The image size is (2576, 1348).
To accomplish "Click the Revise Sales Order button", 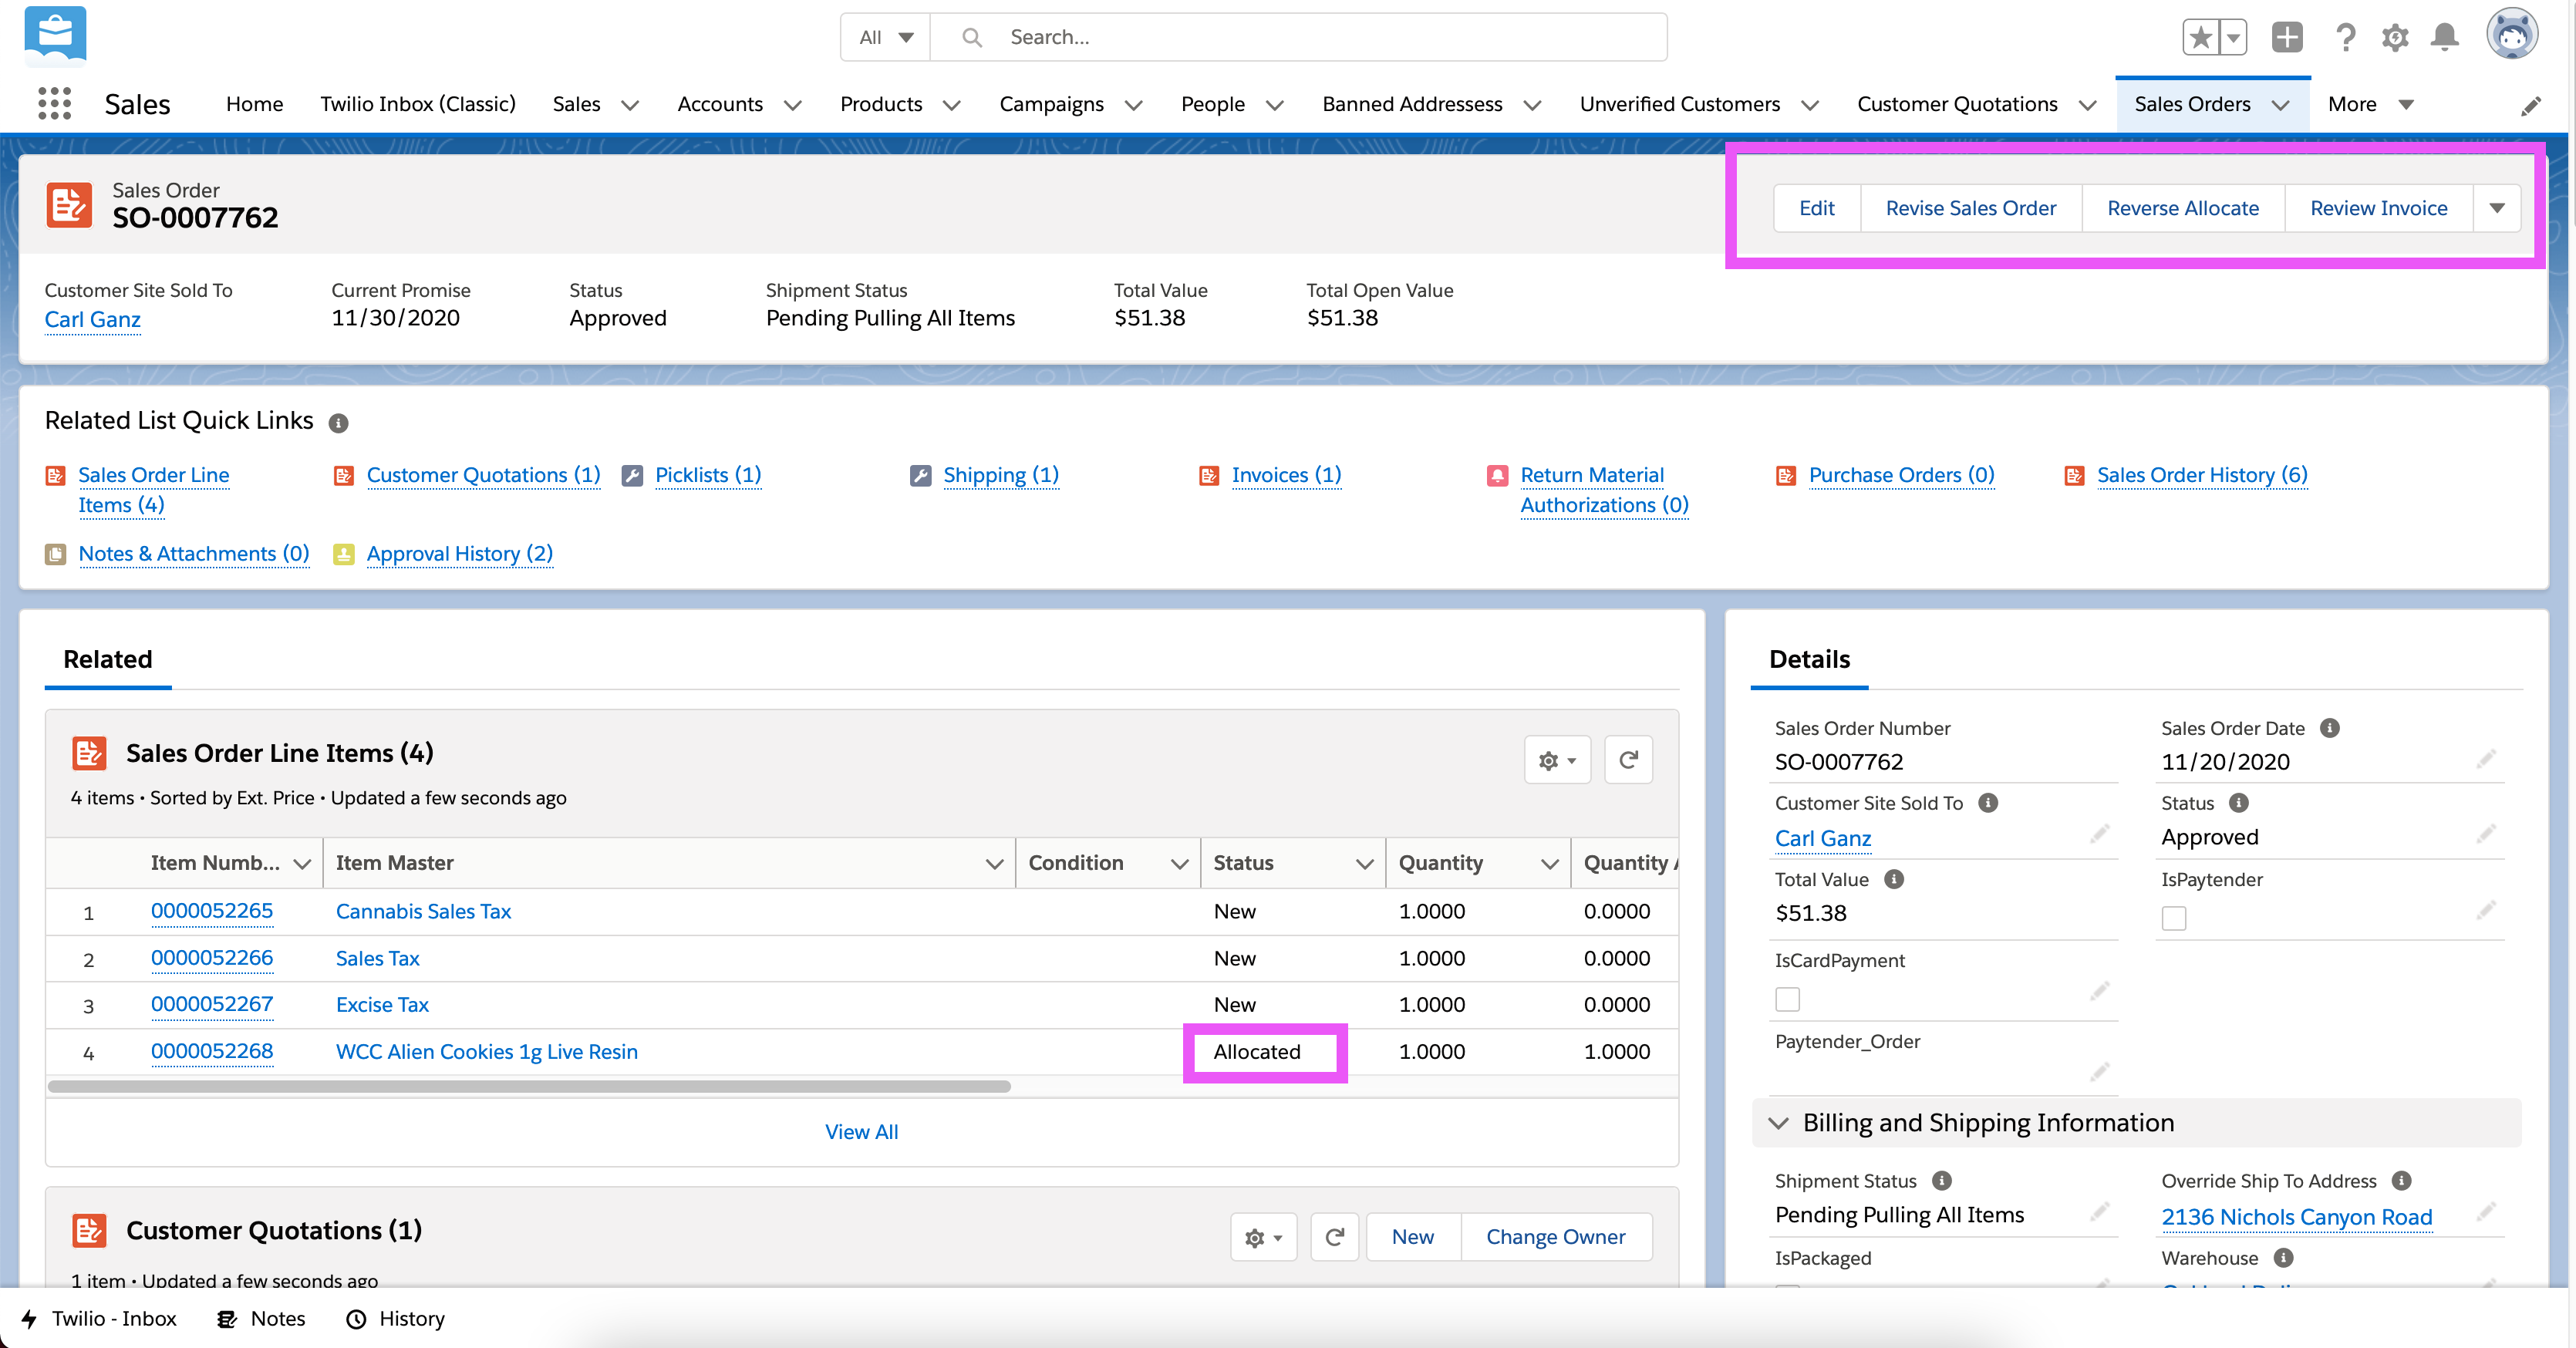I will 1970,208.
